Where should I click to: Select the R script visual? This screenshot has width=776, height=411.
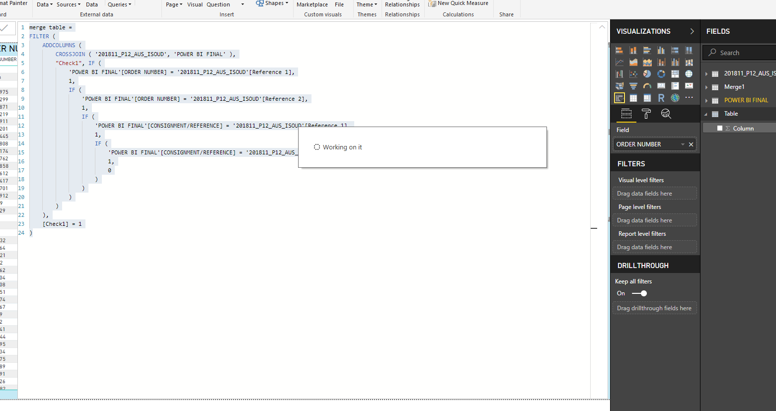[x=661, y=98]
